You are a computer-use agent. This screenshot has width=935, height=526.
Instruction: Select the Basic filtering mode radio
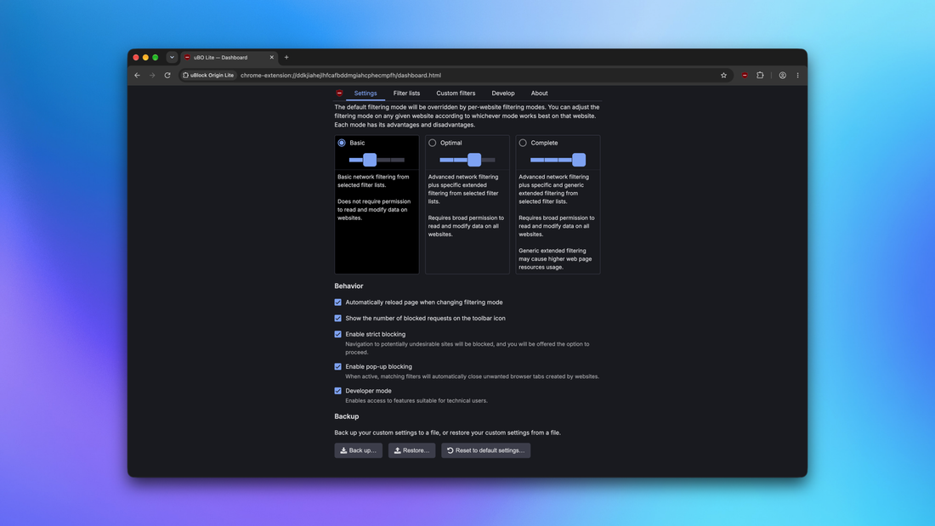342,143
